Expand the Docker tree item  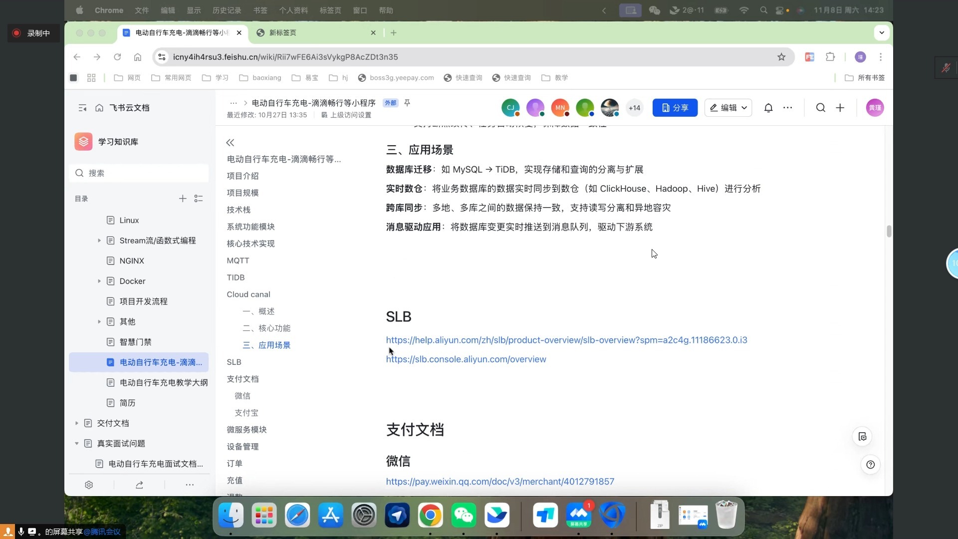[99, 281]
